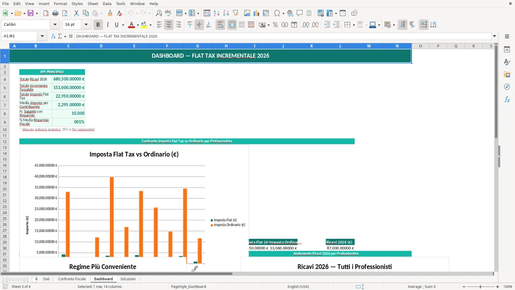Click English (USA) language in status bar

(298, 287)
